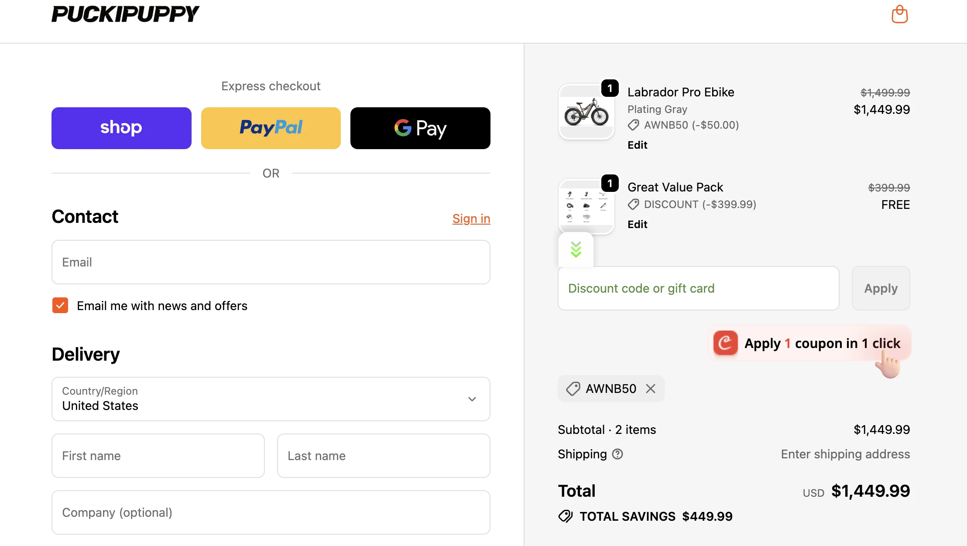Focus the Company (optional) field
Viewport: 967px width, 546px height.
271,512
